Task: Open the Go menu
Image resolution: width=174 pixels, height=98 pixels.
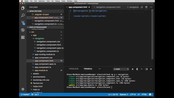Action: 52,1
